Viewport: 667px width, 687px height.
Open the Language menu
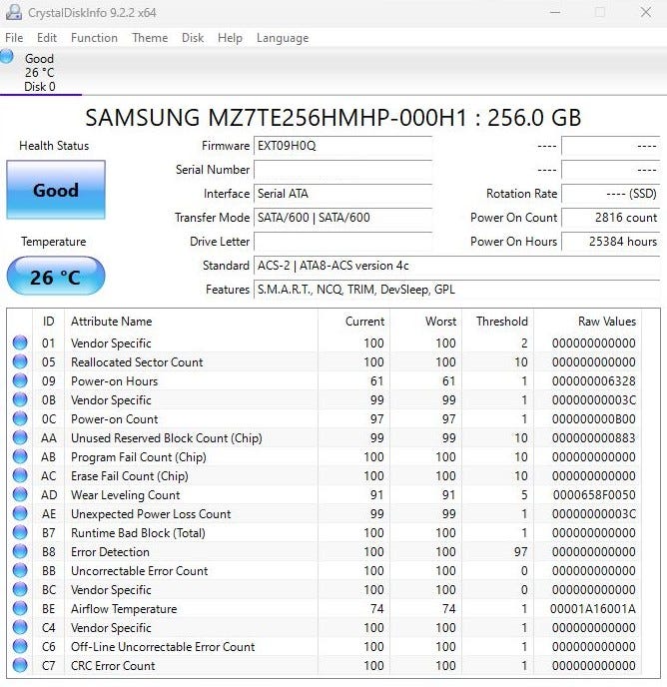point(283,38)
